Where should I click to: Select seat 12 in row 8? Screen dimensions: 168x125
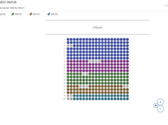[102, 61]
